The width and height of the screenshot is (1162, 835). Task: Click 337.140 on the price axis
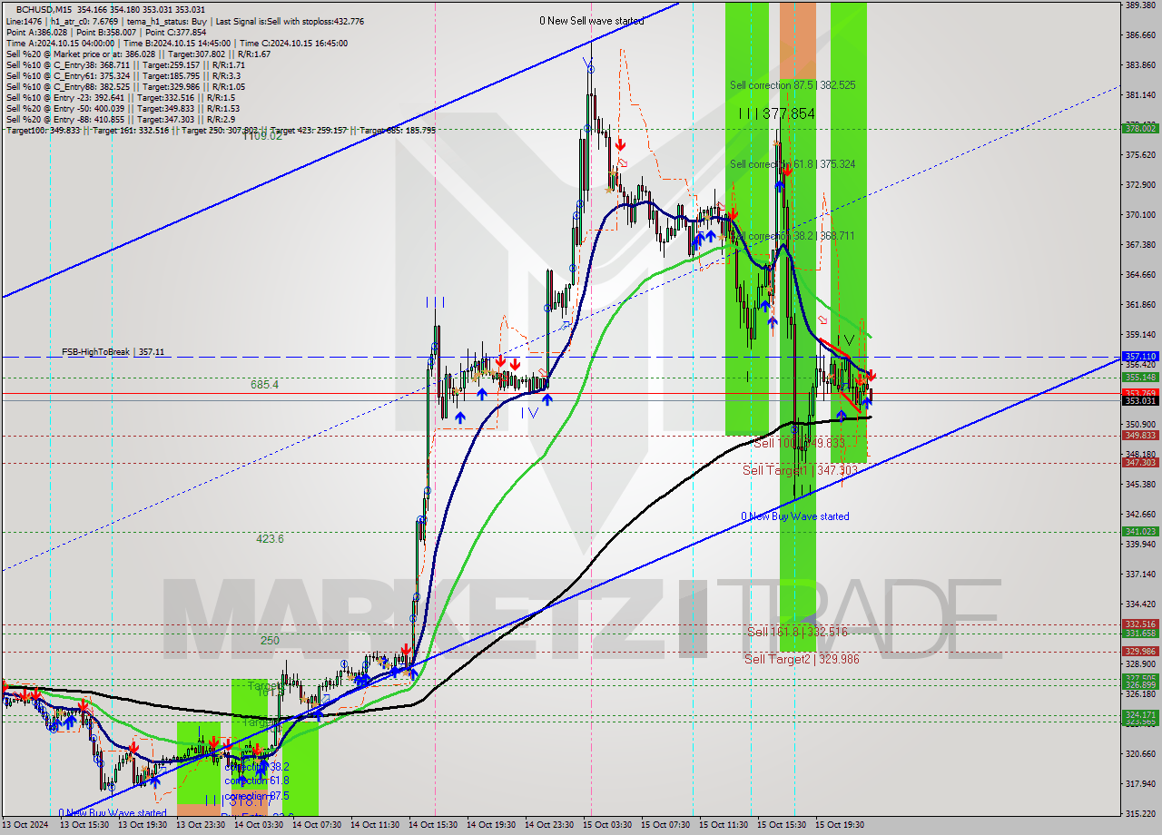coord(1140,575)
